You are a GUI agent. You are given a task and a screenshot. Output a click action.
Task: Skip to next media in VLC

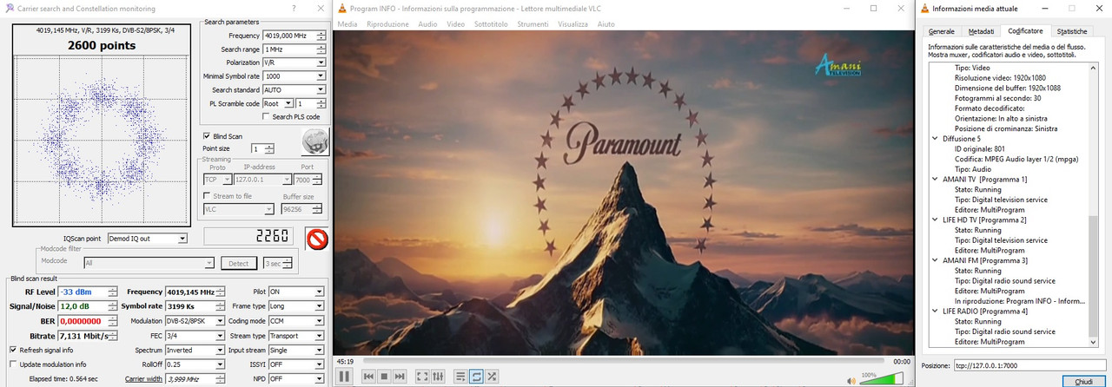[x=400, y=376]
